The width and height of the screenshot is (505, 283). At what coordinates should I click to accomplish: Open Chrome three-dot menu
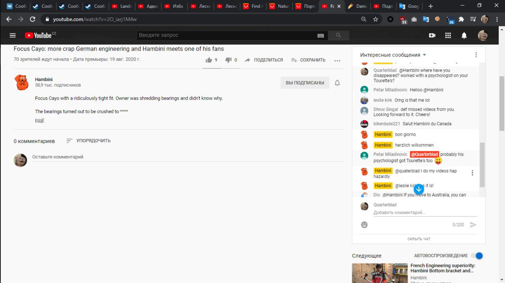[498, 19]
